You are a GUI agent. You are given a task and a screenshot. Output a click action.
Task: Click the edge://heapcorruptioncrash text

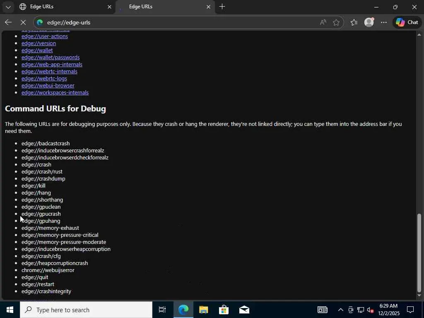click(x=55, y=263)
